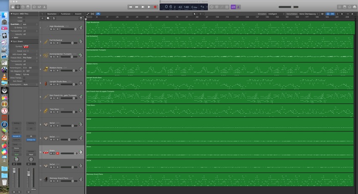This screenshot has width=358, height=194.
Task: Open the Verschieben Keine Überlappung dropdown
Action: point(308,14)
